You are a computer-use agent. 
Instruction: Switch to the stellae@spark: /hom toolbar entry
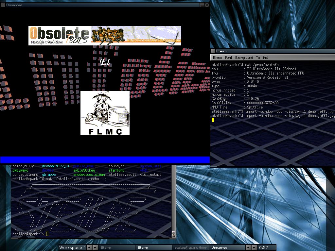190,248
